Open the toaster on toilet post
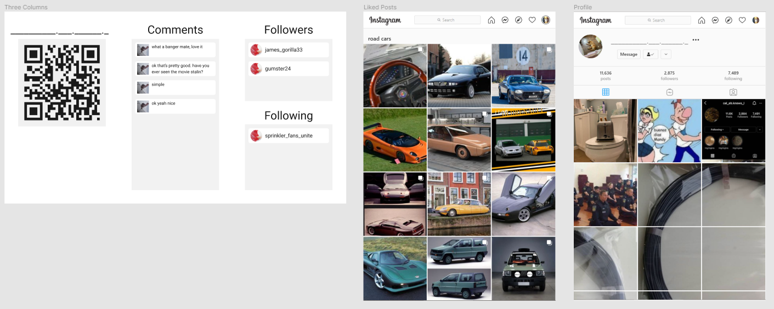The image size is (774, 309). 606,130
